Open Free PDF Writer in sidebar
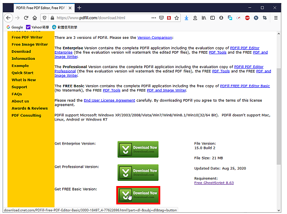 (27, 37)
